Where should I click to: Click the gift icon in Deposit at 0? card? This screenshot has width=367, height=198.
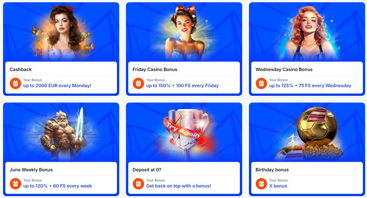click(x=138, y=184)
